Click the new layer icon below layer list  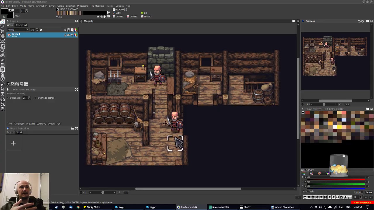point(8,84)
